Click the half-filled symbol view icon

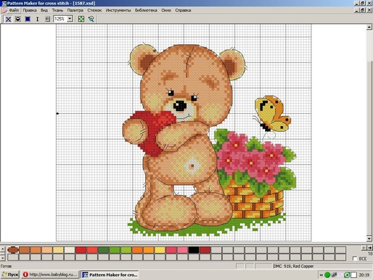(18, 19)
